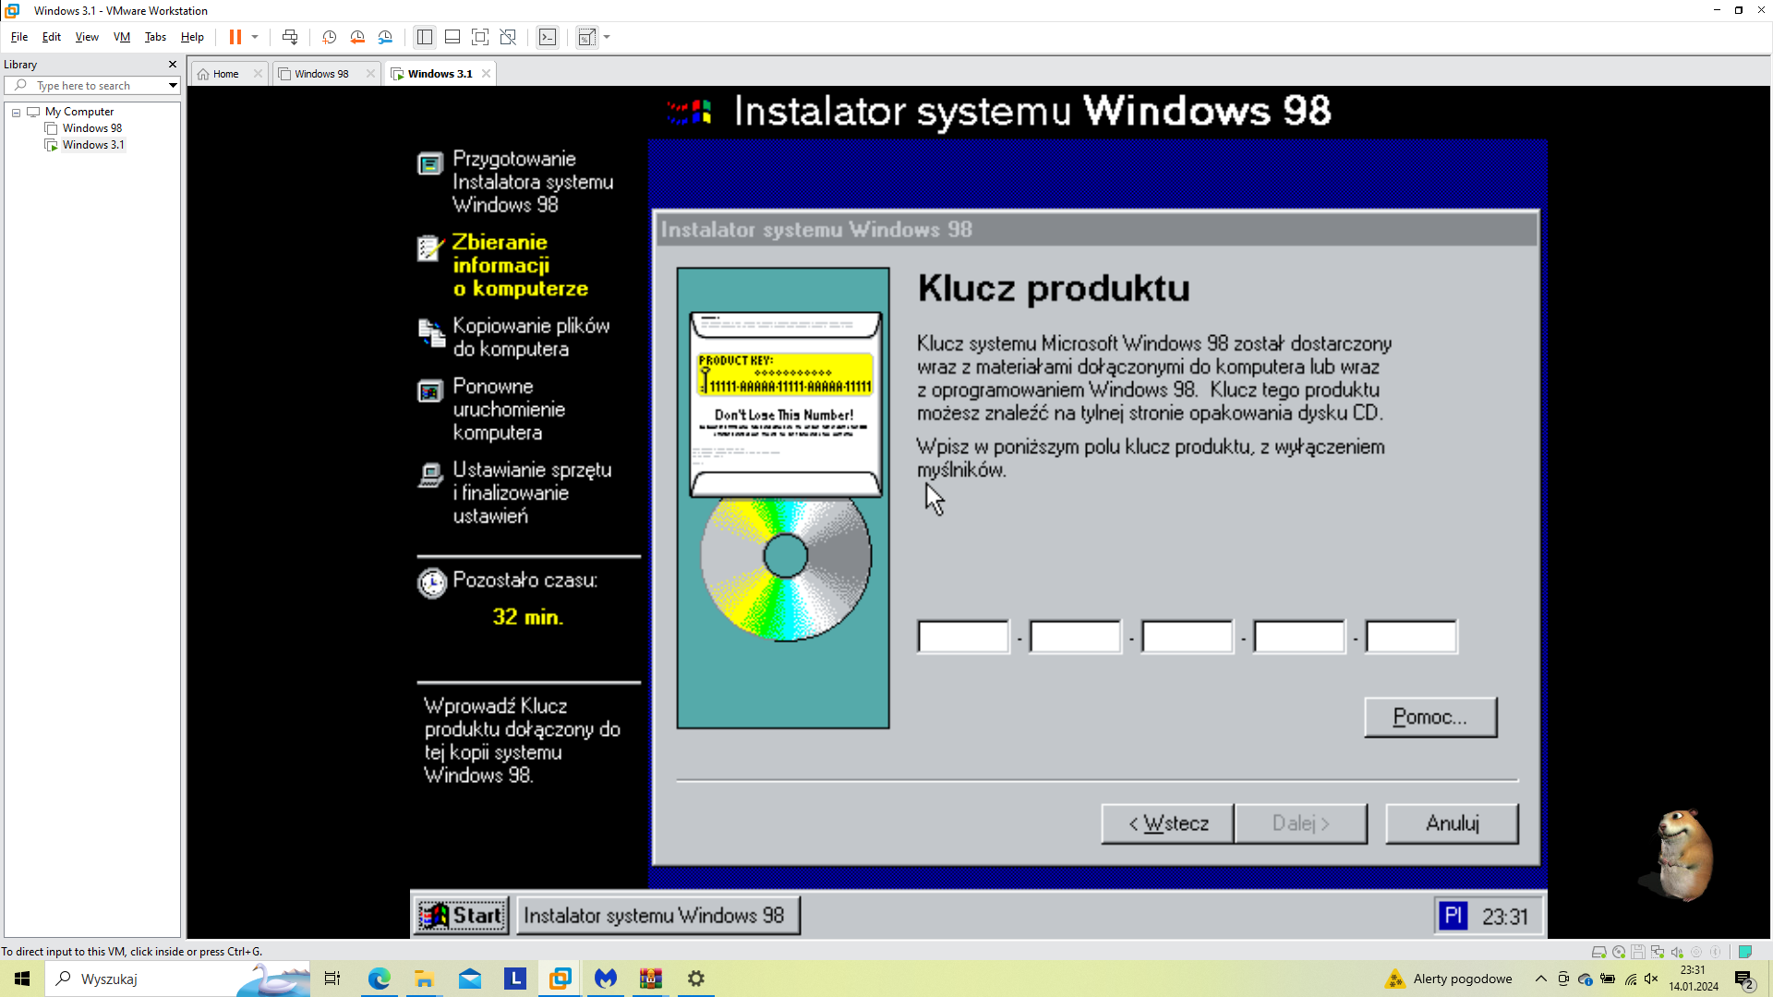Enter full screen mode
Viewport: 1773px width, 997px height.
(x=480, y=37)
